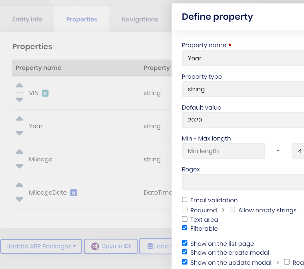Click the database icon on Load button
This screenshot has height=269, width=304.
(150, 246)
